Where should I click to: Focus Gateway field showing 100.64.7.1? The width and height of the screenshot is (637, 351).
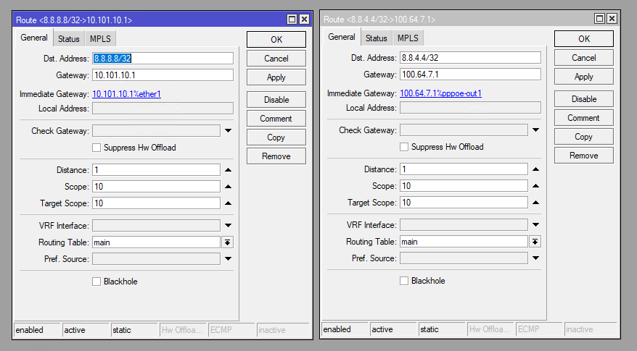point(470,74)
